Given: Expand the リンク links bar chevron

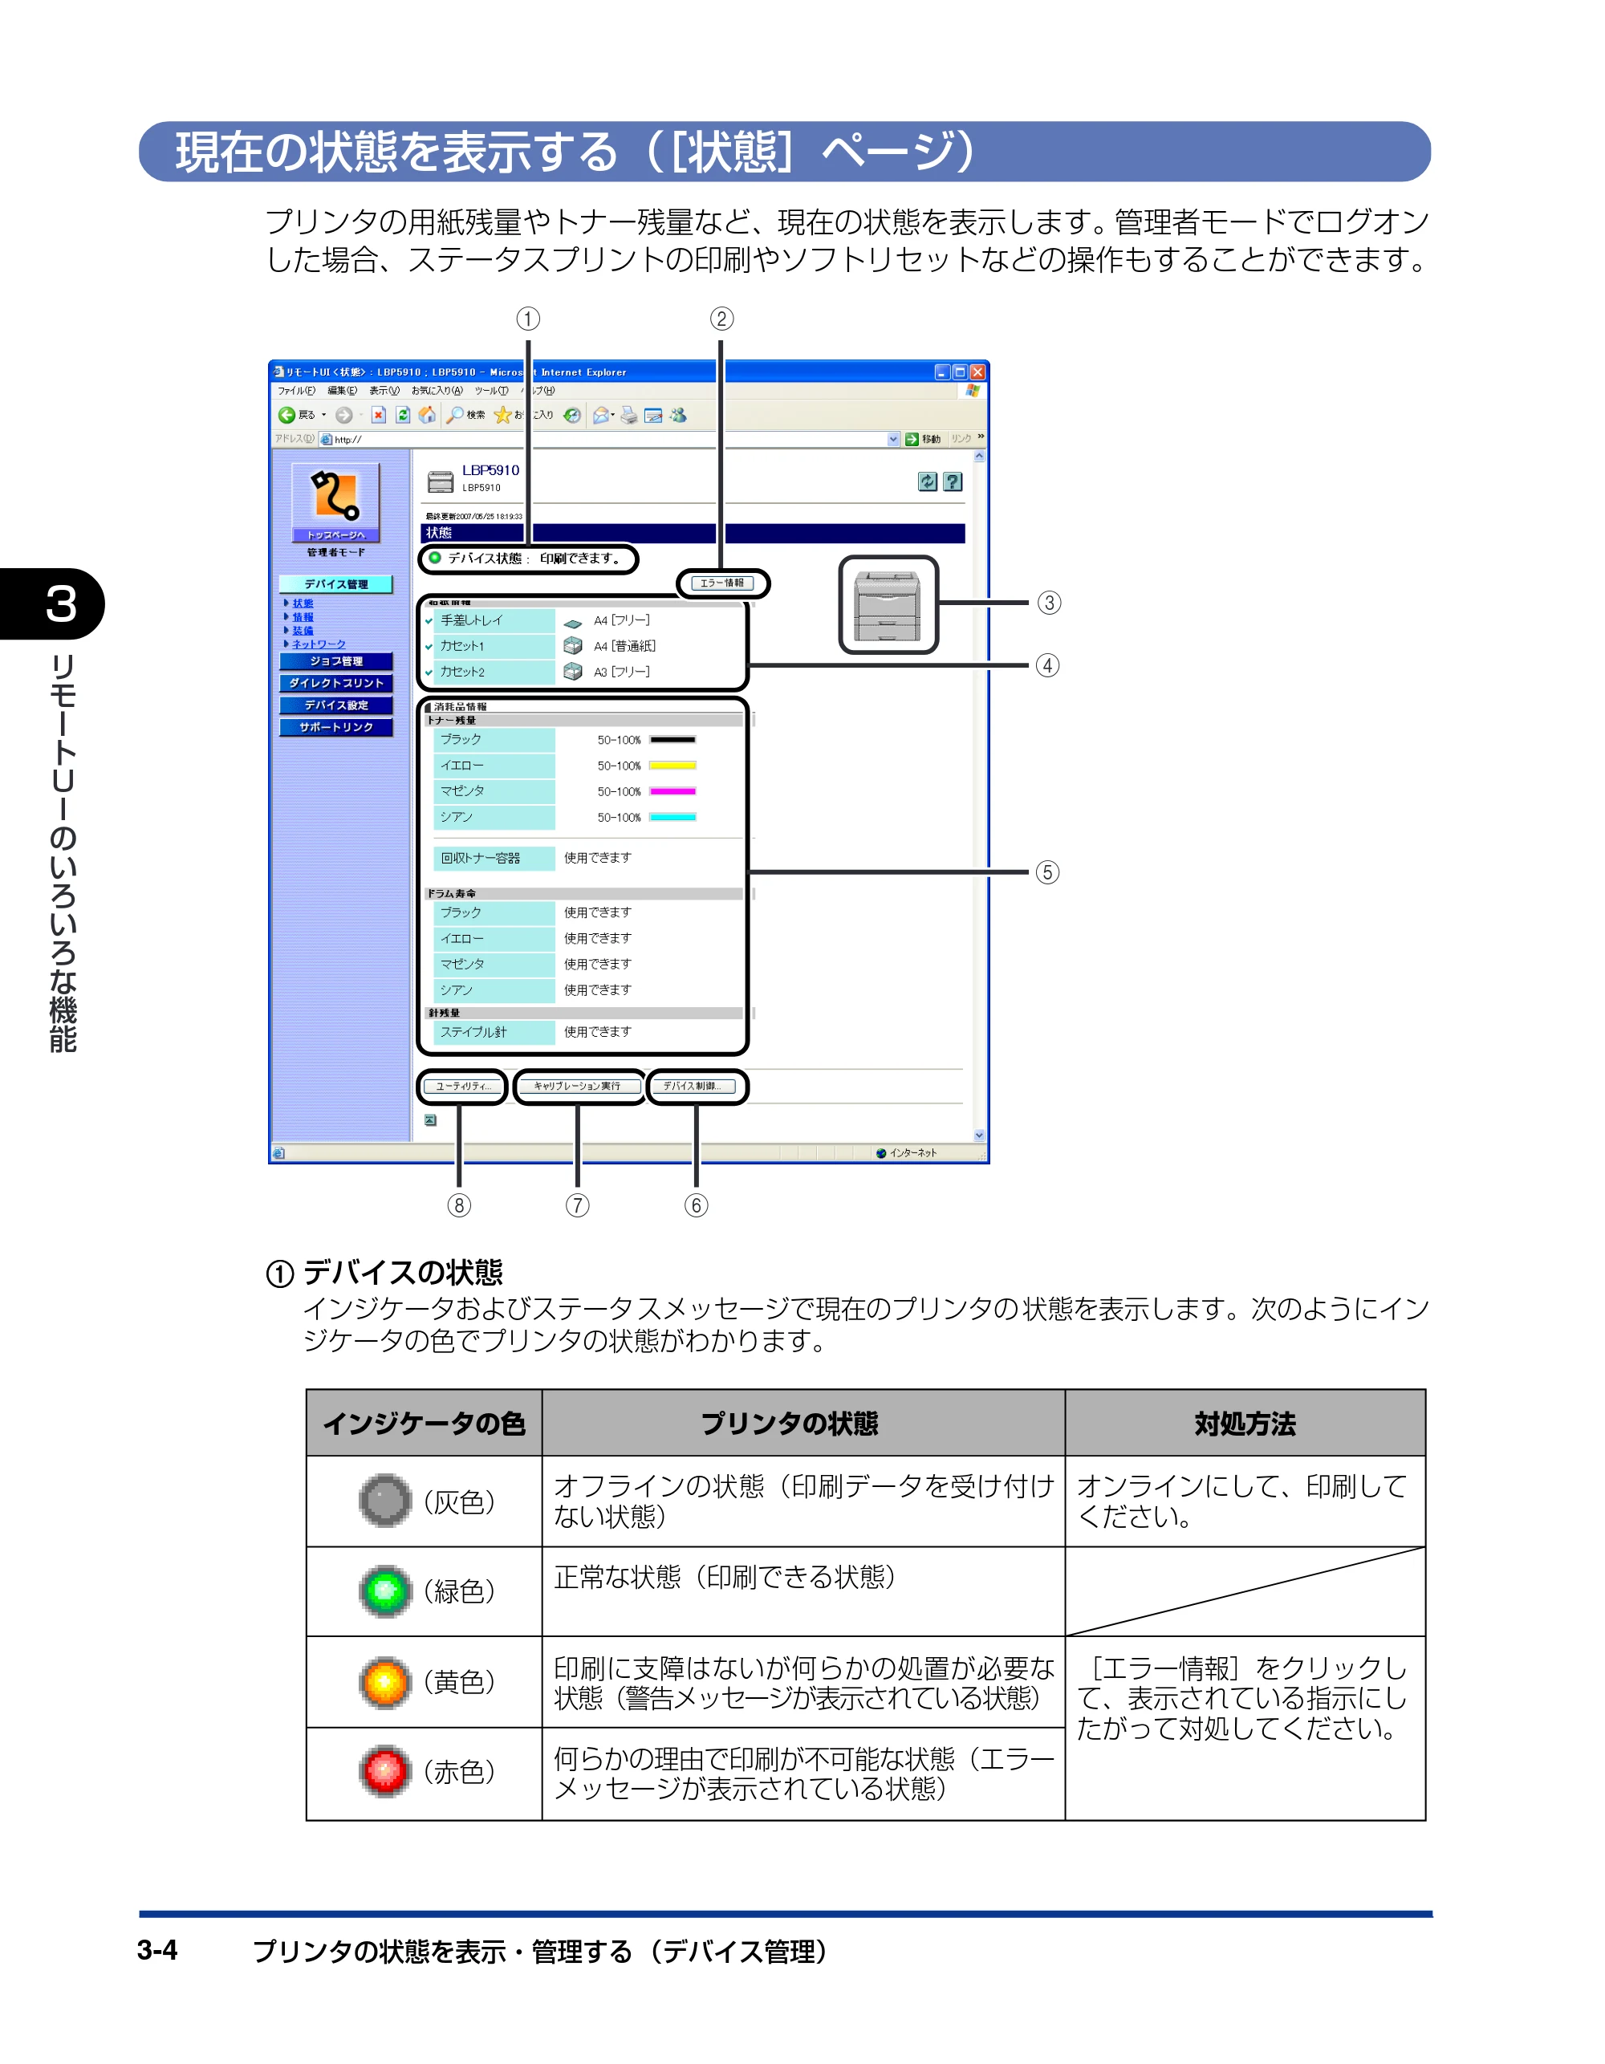Looking at the screenshot, I should [981, 437].
